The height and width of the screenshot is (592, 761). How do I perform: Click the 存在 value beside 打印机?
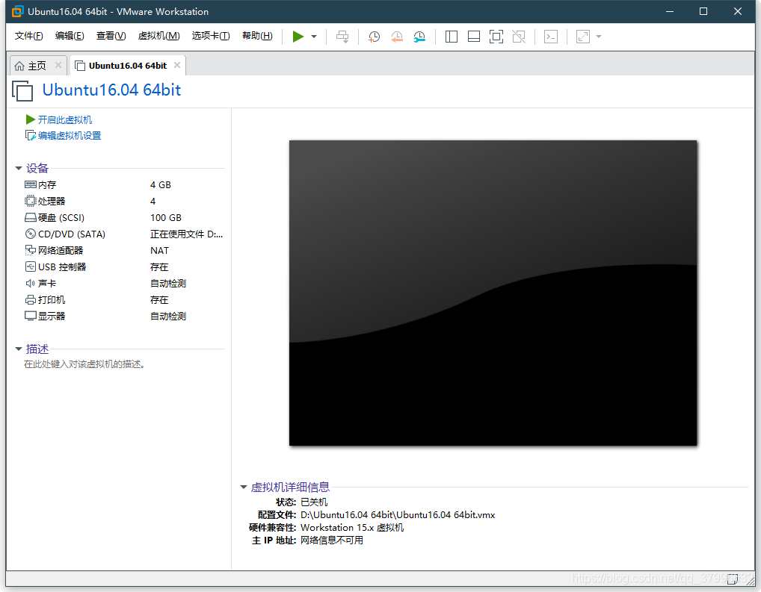[158, 300]
